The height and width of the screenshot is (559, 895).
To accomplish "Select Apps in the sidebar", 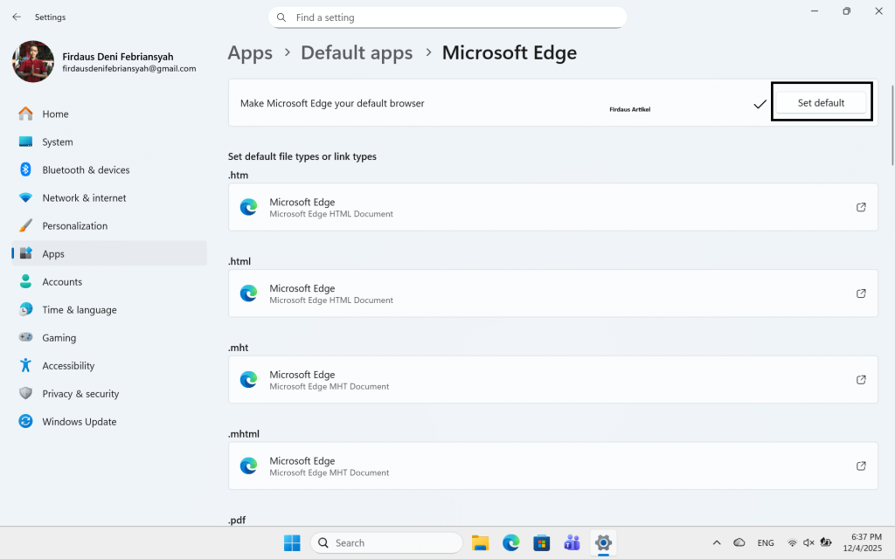I will point(109,254).
